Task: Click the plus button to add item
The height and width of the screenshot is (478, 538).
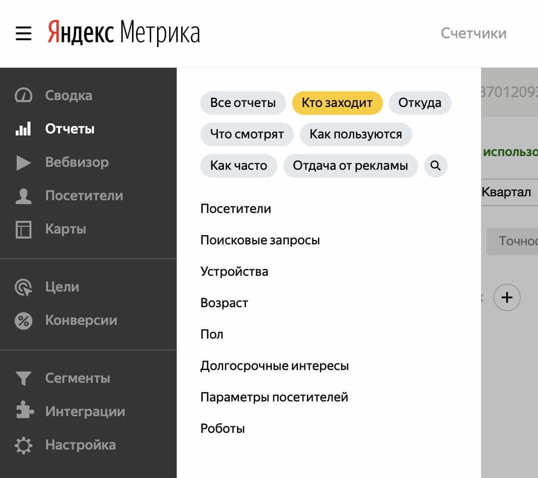Action: pyautogui.click(x=507, y=297)
